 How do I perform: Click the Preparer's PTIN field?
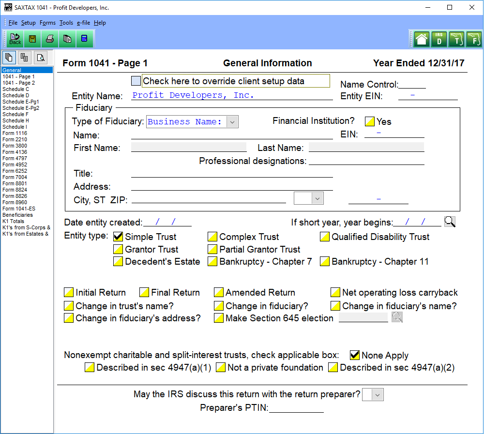(x=296, y=408)
